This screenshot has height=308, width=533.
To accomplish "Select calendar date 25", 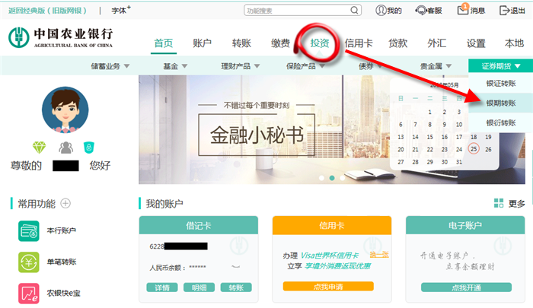I will (474, 149).
